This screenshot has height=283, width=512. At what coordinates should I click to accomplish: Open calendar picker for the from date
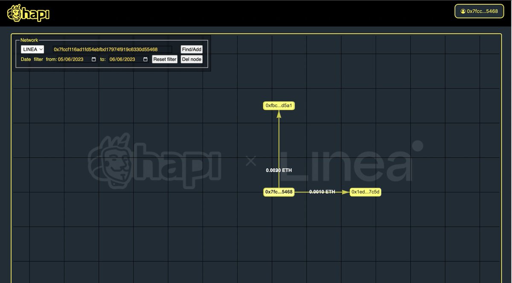pyautogui.click(x=94, y=59)
